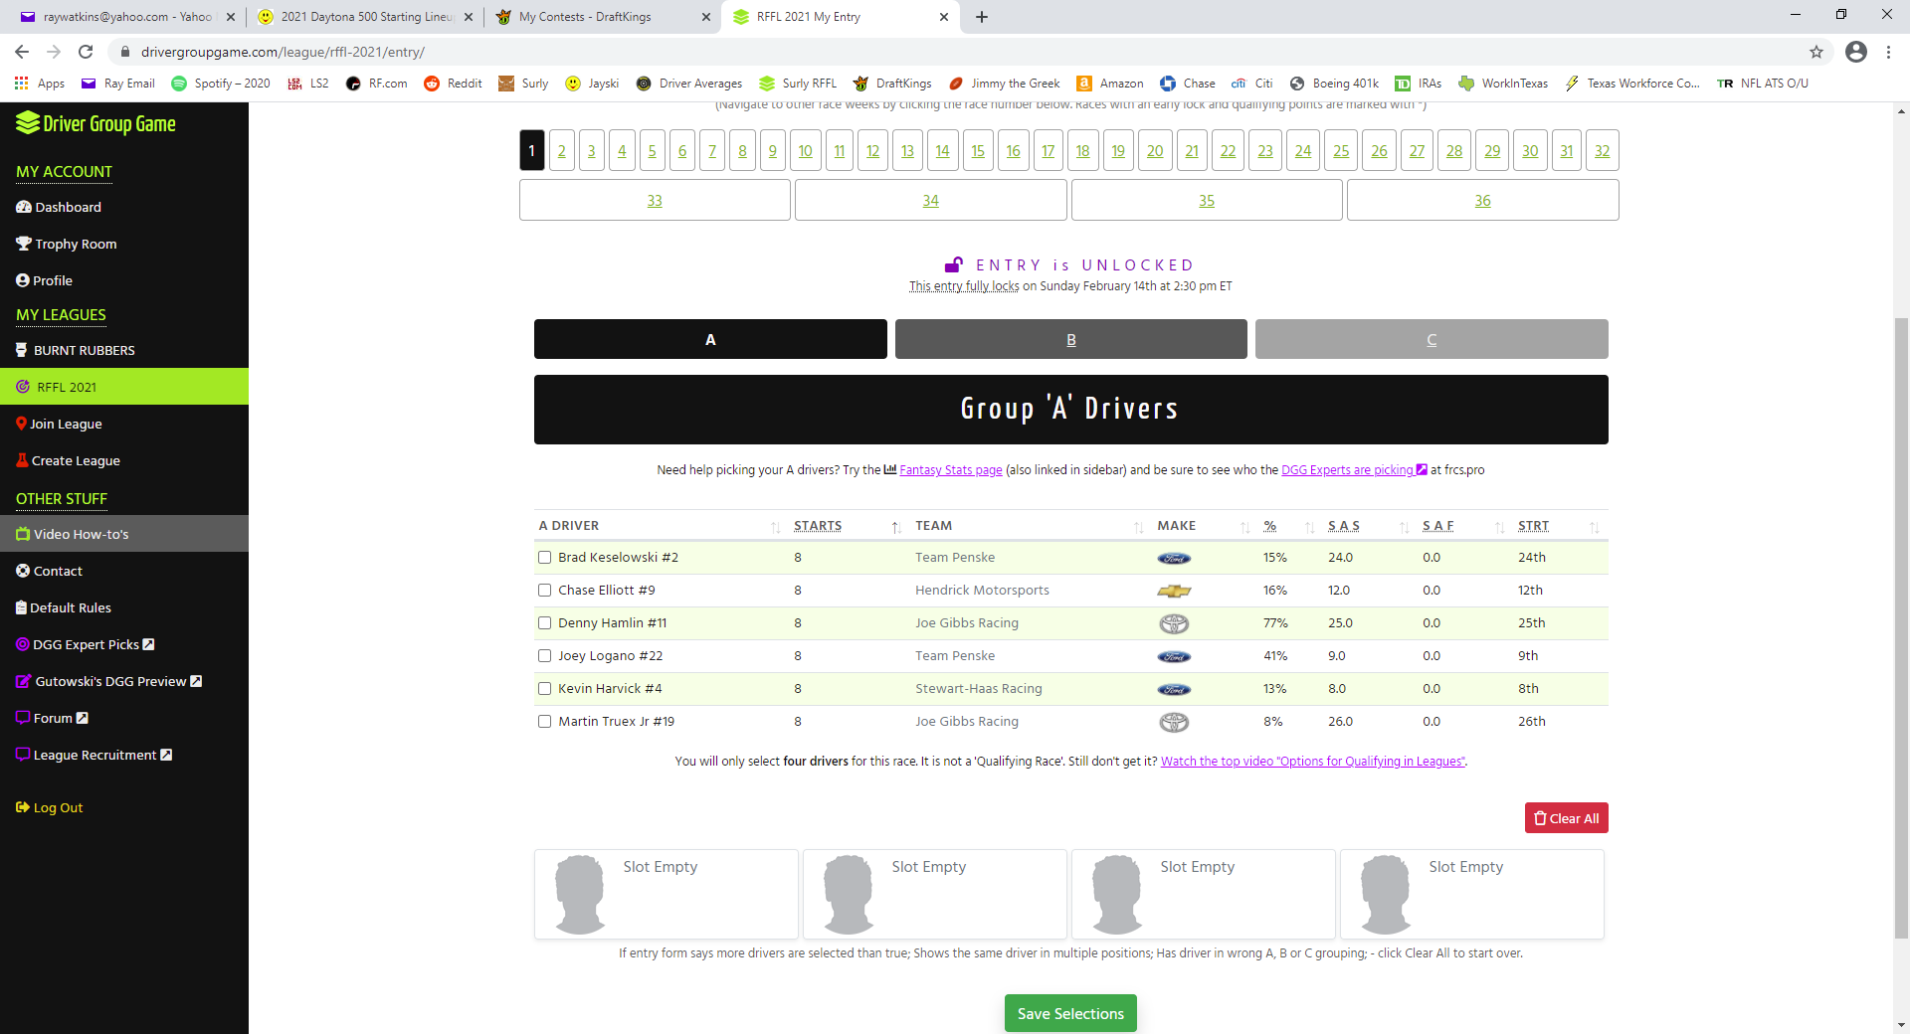Image resolution: width=1910 pixels, height=1034 pixels.
Task: Navigate to race number 36
Action: pyautogui.click(x=1482, y=201)
